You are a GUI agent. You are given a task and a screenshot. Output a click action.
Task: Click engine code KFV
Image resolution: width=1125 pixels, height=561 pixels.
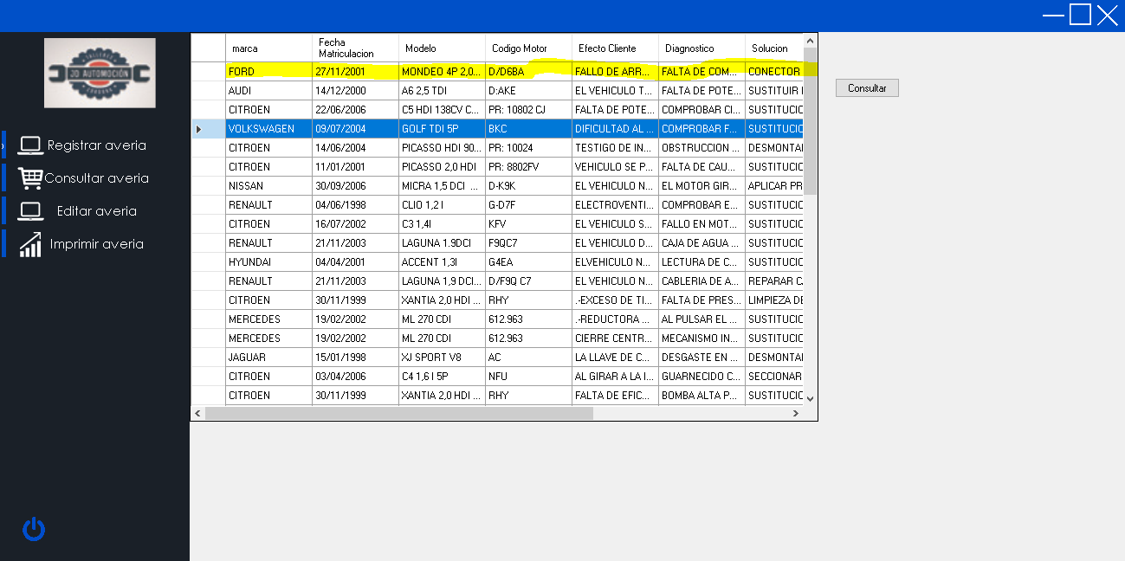click(x=528, y=224)
